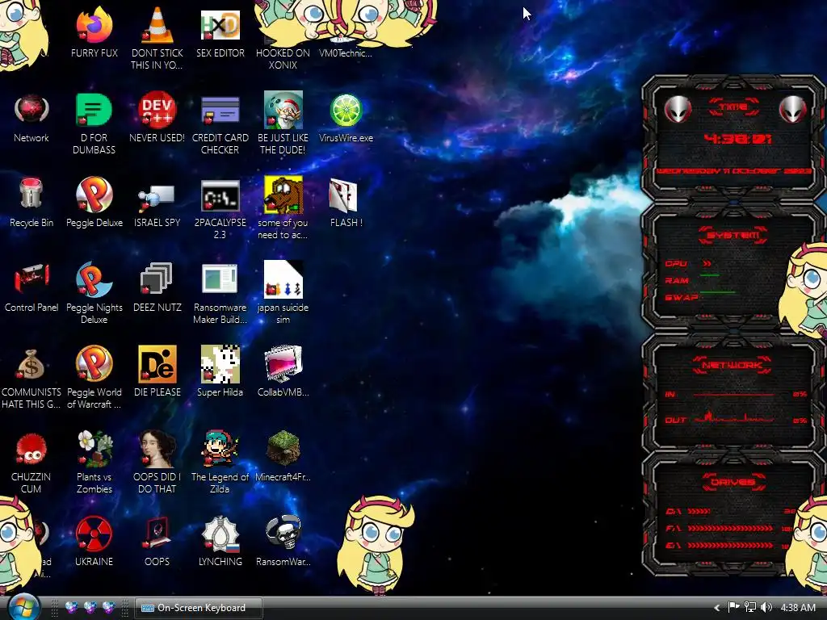Click the 4:38 AM taskbar clock
Screen dimensions: 827x620
click(798, 608)
